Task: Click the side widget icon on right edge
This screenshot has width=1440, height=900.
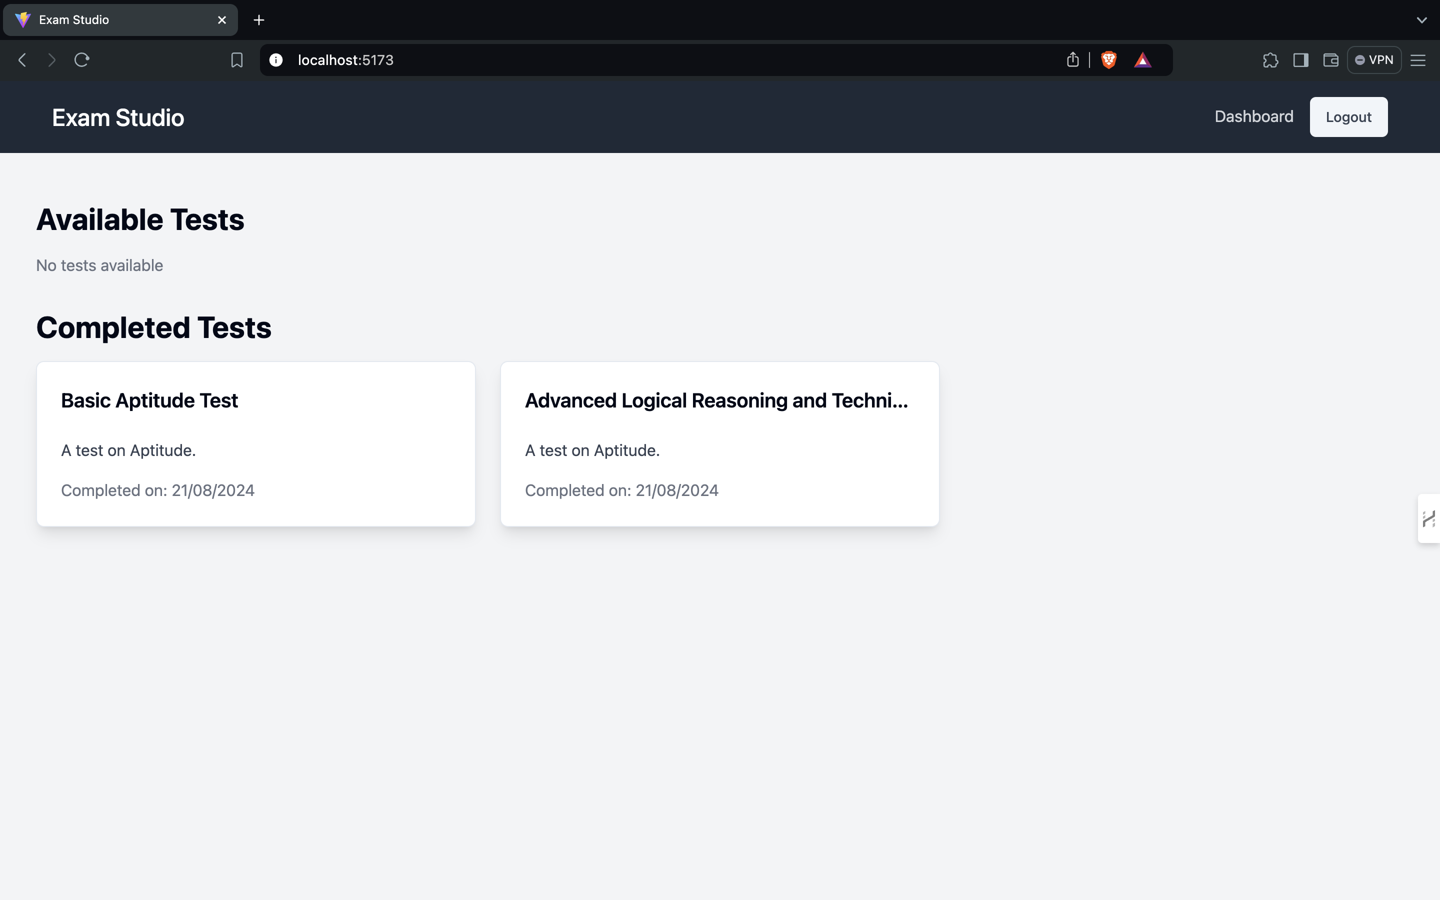Action: point(1428,518)
